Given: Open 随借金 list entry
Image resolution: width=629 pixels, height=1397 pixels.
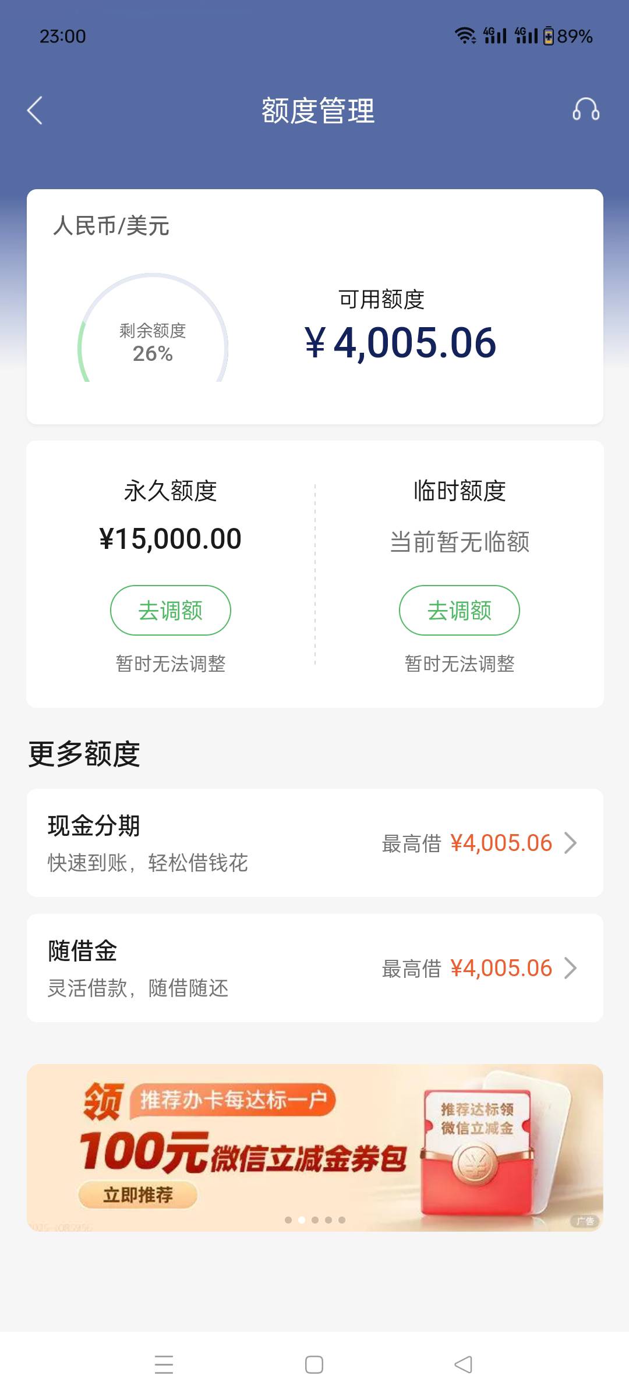Looking at the screenshot, I should pos(315,968).
